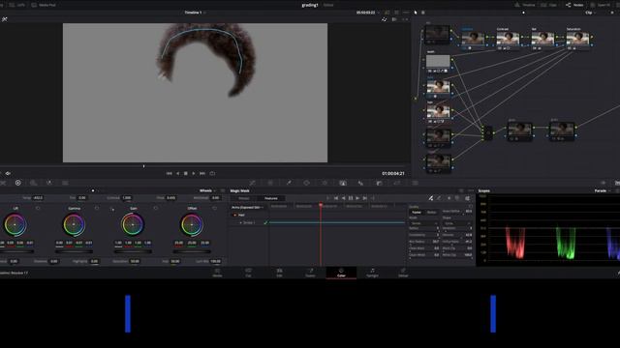The width and height of the screenshot is (620, 348).
Task: Open the LUTs panel
Action: (x=17, y=5)
